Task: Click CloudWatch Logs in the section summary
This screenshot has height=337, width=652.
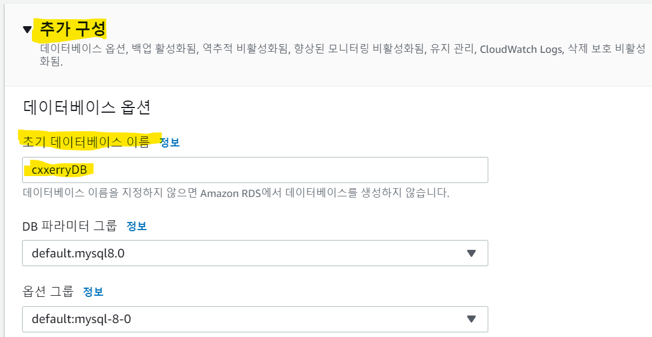Action: (521, 50)
